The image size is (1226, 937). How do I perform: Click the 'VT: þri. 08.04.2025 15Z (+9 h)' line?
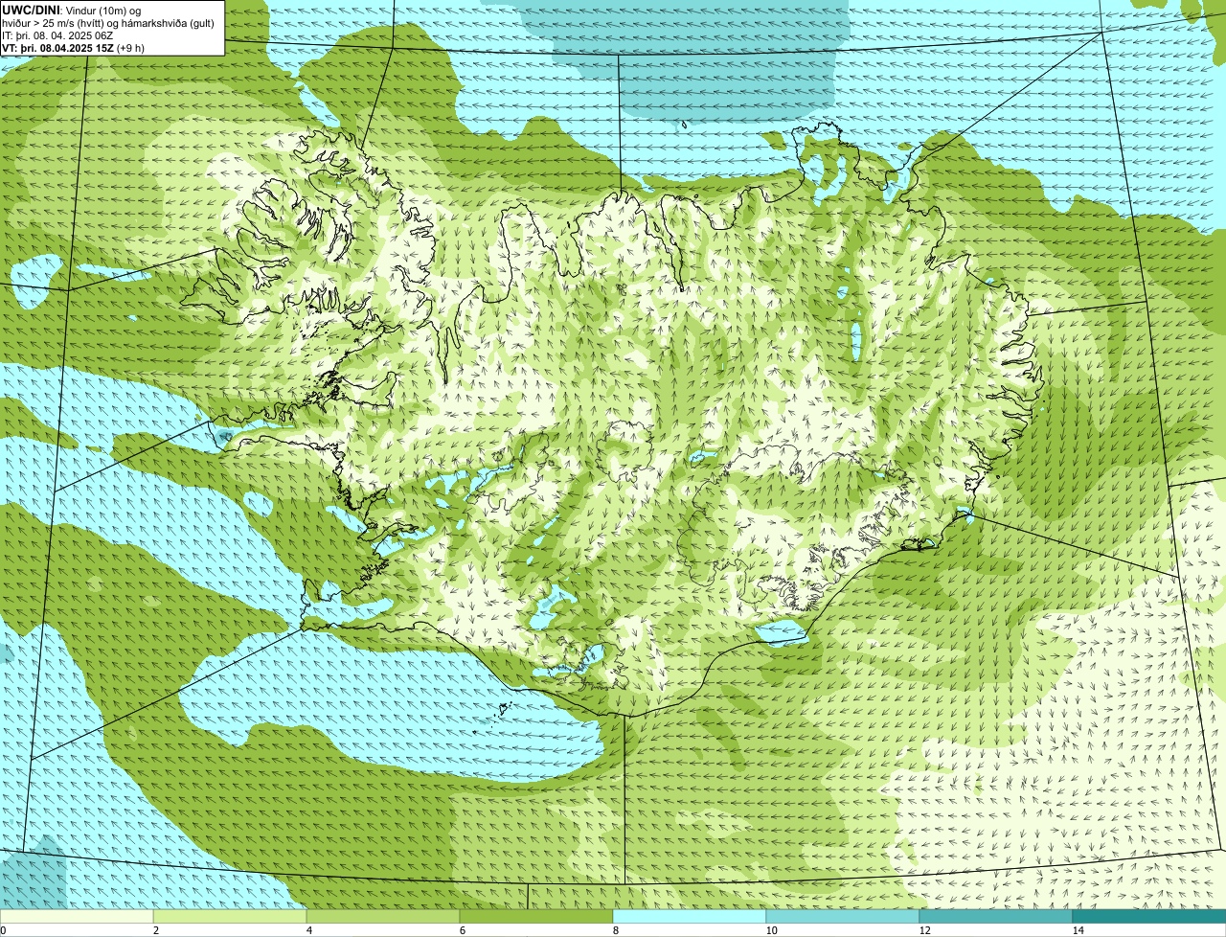click(73, 47)
